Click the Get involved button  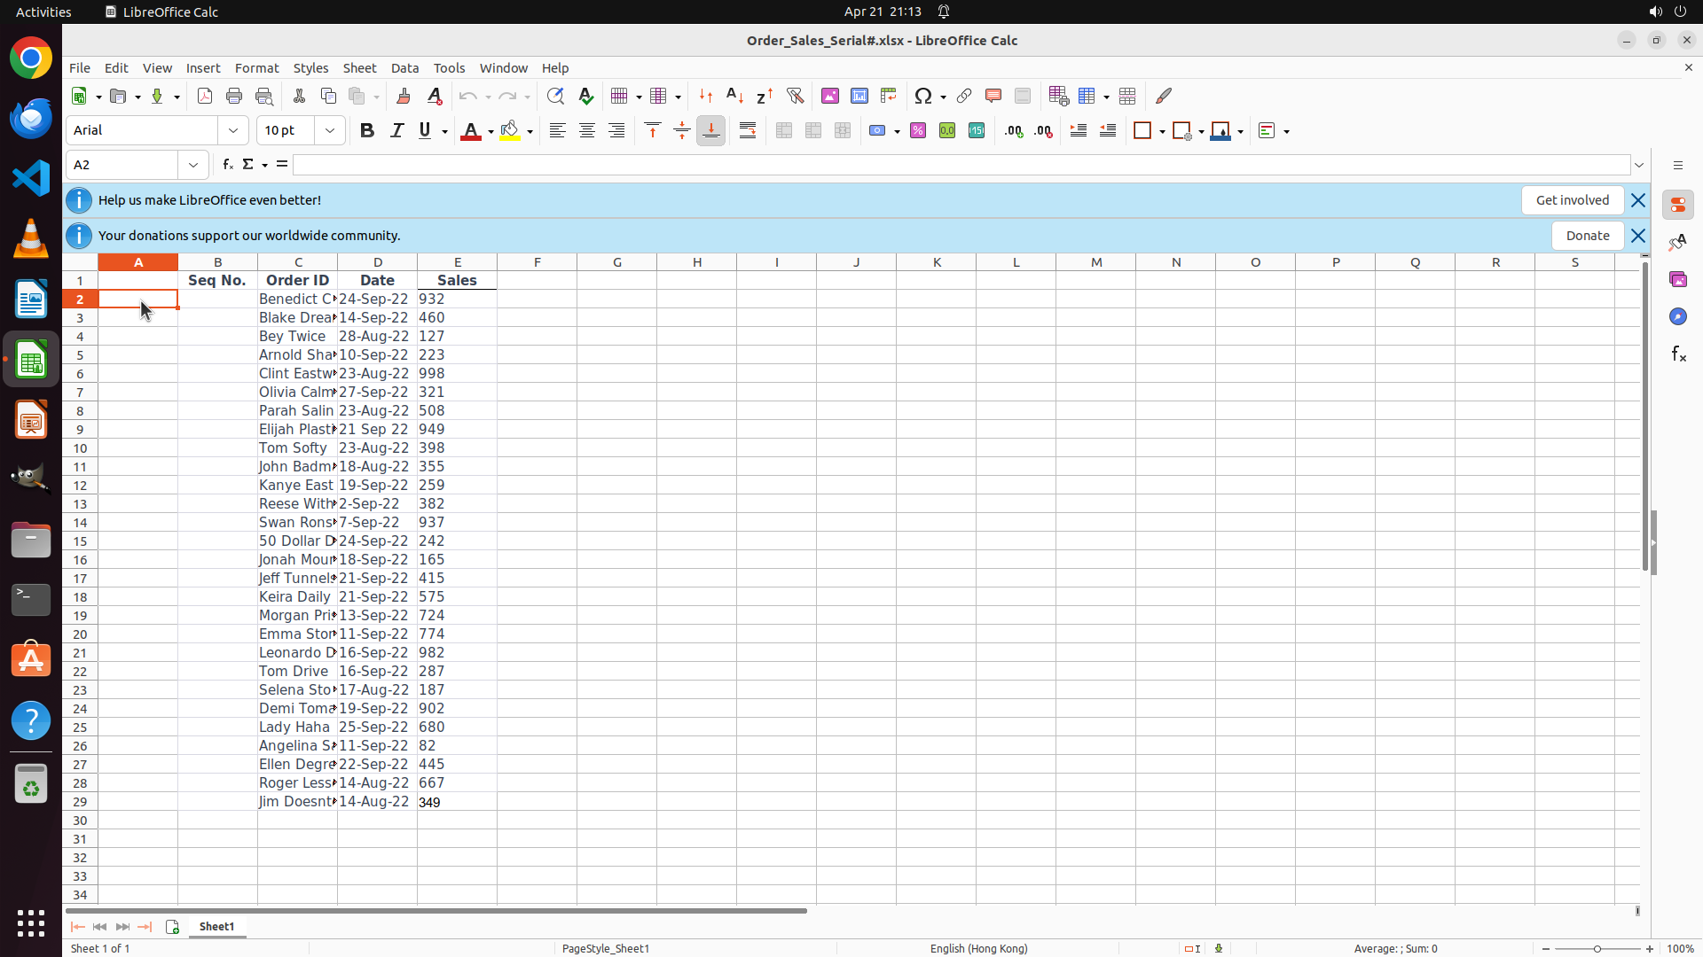point(1572,200)
